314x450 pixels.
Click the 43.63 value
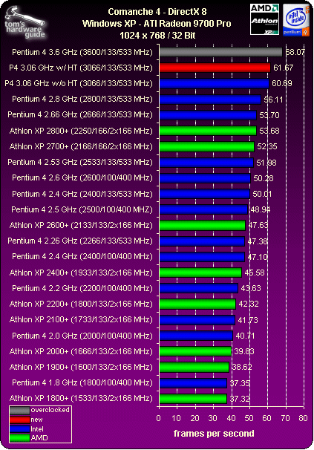pos(251,288)
